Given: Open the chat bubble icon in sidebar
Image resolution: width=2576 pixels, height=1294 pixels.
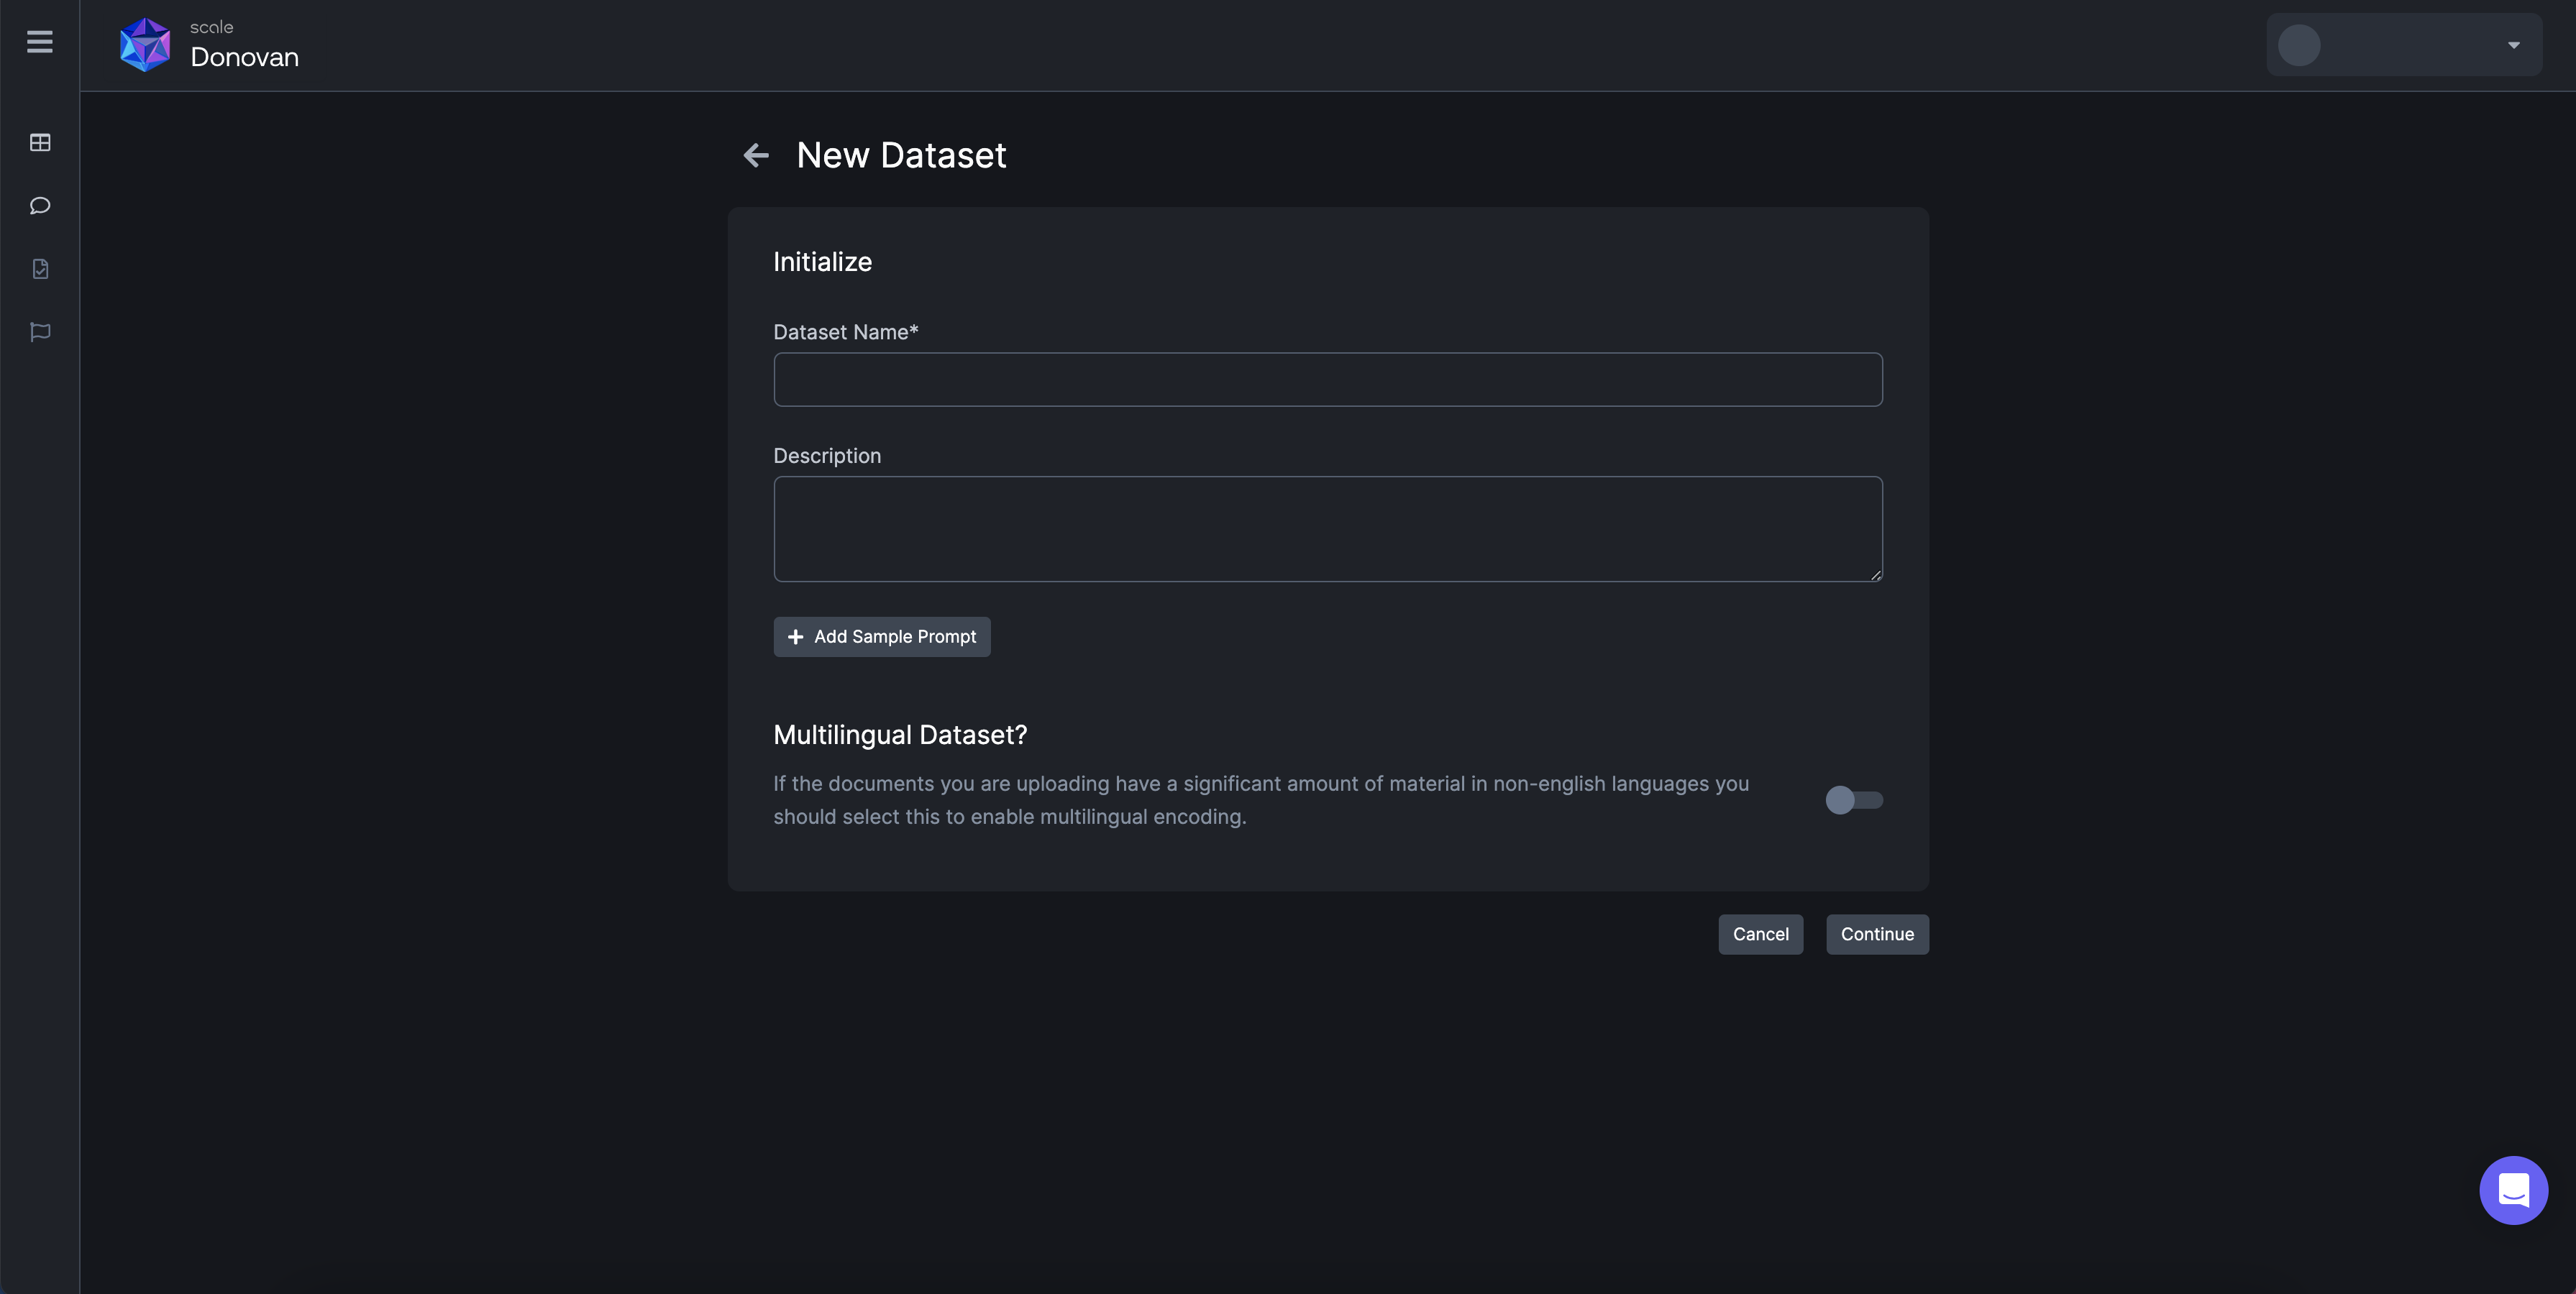Looking at the screenshot, I should (40, 205).
